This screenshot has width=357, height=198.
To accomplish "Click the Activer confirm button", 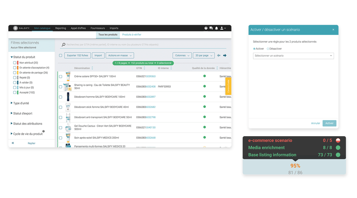I will (329, 123).
